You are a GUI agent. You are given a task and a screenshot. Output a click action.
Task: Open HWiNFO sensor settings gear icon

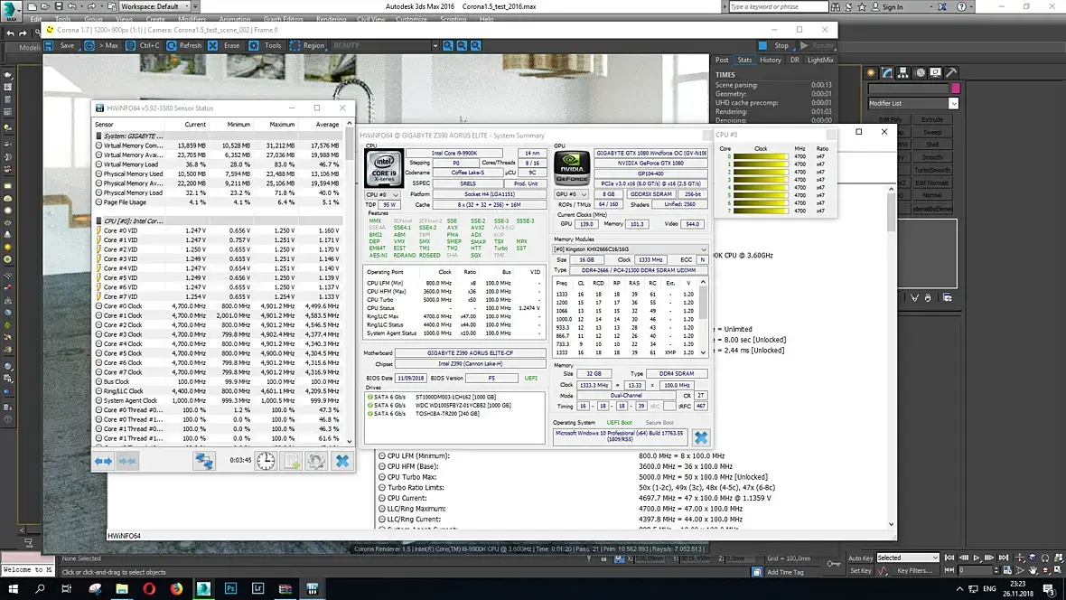pyautogui.click(x=315, y=461)
